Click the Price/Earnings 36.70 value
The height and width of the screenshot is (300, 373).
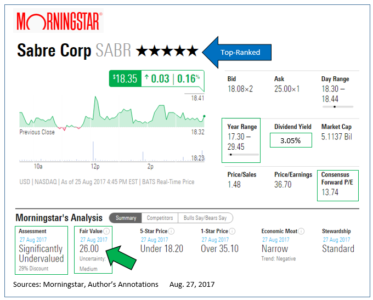point(283,185)
